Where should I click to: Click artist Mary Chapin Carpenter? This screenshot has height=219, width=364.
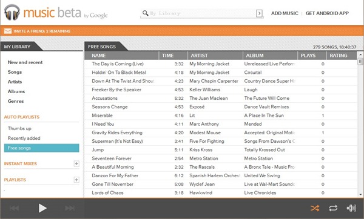pyautogui.click(x=214, y=81)
